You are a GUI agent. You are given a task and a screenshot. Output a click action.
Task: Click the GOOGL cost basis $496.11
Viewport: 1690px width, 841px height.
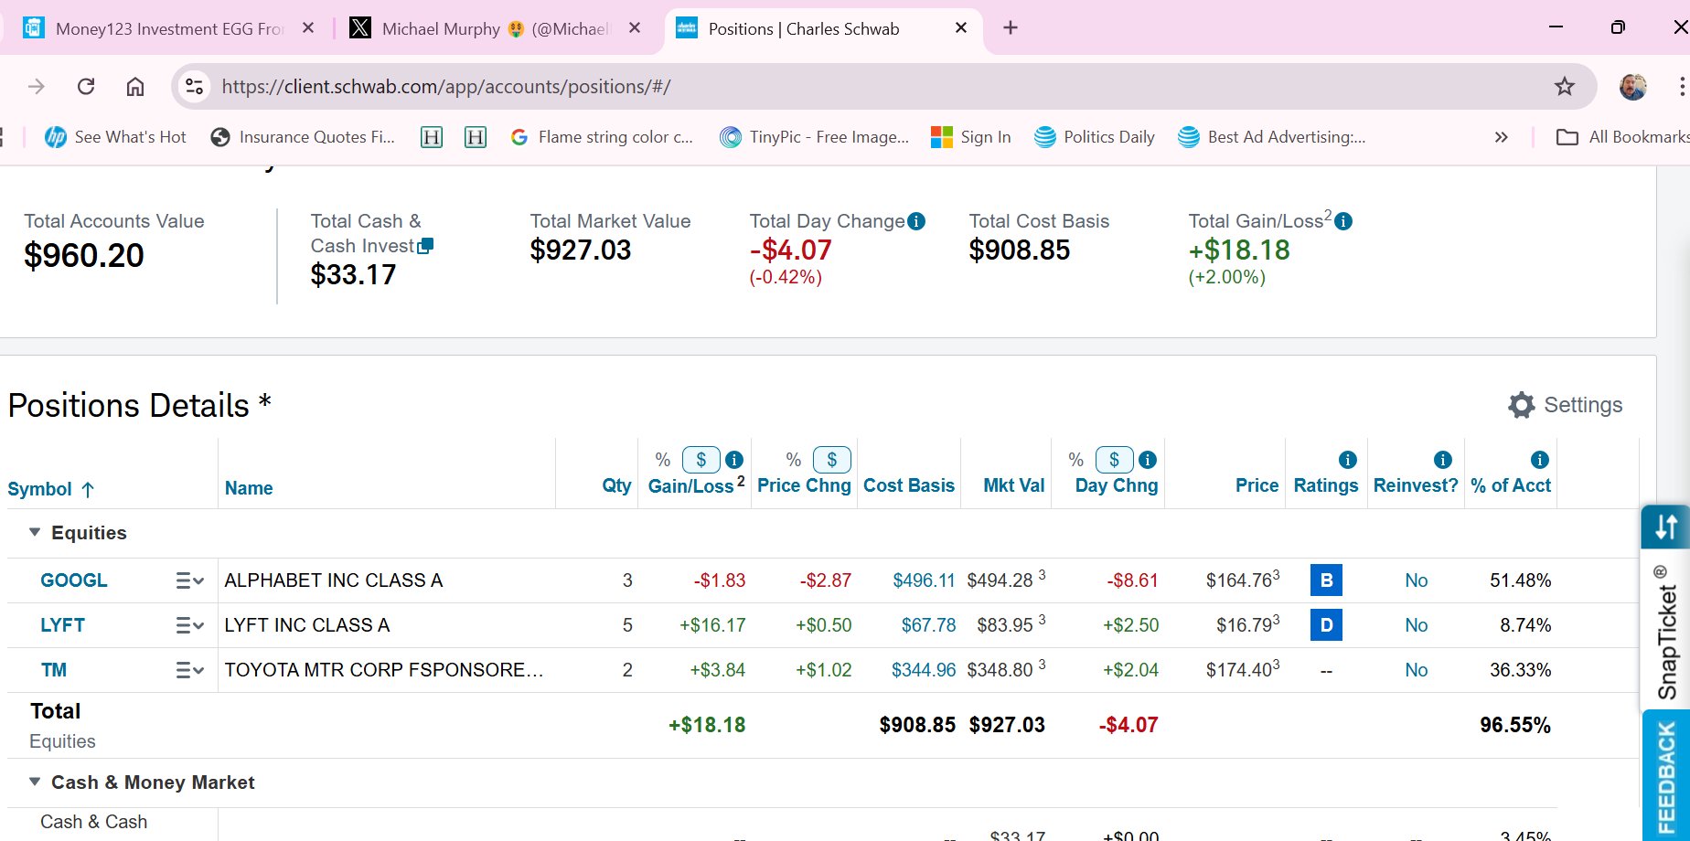pyautogui.click(x=924, y=580)
